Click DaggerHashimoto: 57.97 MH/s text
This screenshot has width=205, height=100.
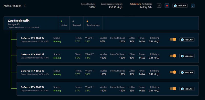pos(35,91)
